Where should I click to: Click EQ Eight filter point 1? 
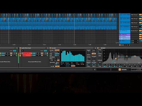(x=116, y=59)
